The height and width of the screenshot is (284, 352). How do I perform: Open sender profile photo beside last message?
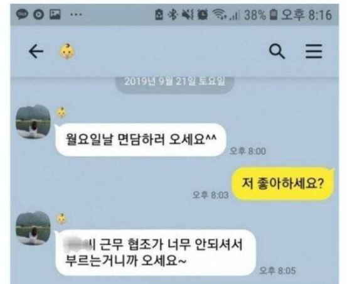click(x=33, y=228)
